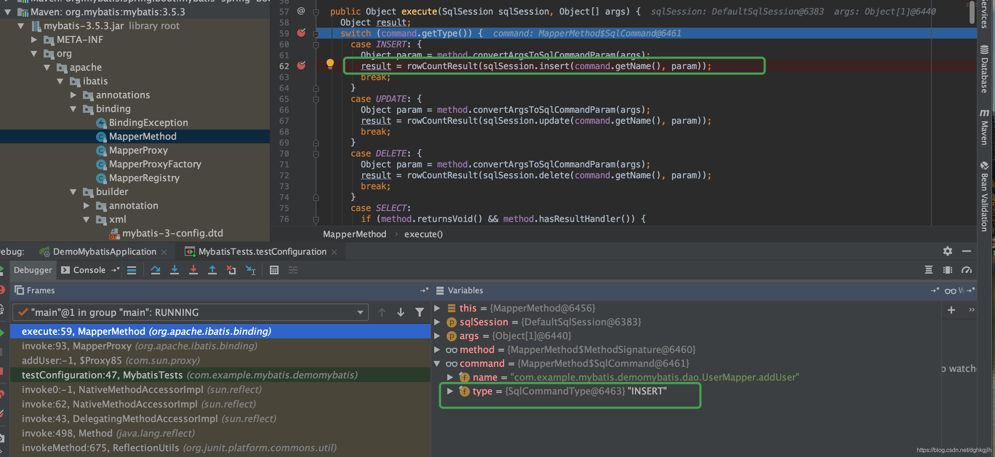The height and width of the screenshot is (457, 995).
Task: Click the intention light bulb on line 62
Action: (330, 64)
